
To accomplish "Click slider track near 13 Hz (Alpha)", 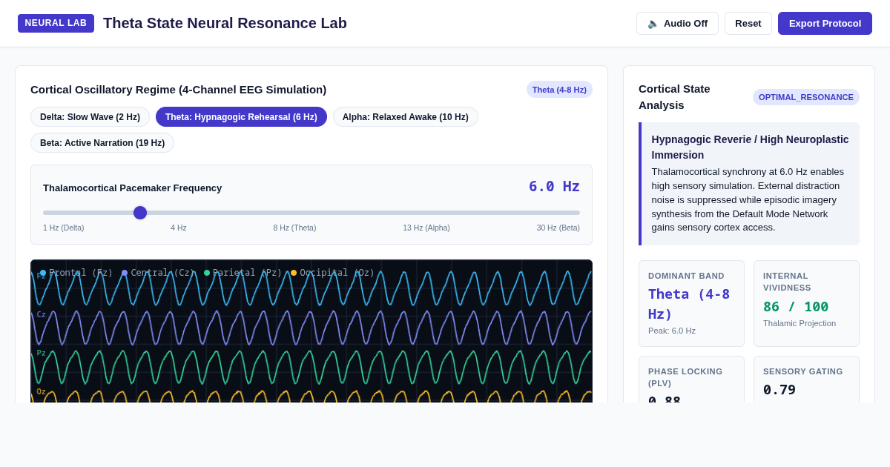I will [x=426, y=213].
